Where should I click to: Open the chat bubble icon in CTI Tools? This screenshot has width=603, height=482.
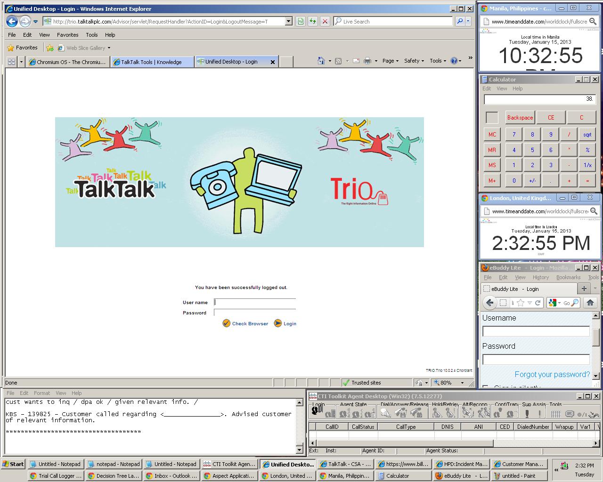pos(570,414)
